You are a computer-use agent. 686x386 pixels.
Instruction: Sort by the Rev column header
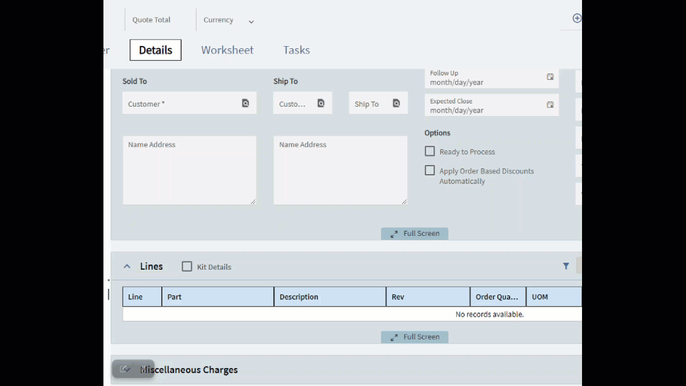[x=428, y=296]
